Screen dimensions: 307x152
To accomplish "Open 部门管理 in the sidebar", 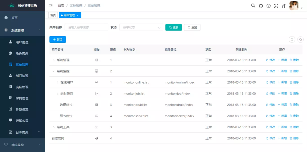I will (22, 76).
